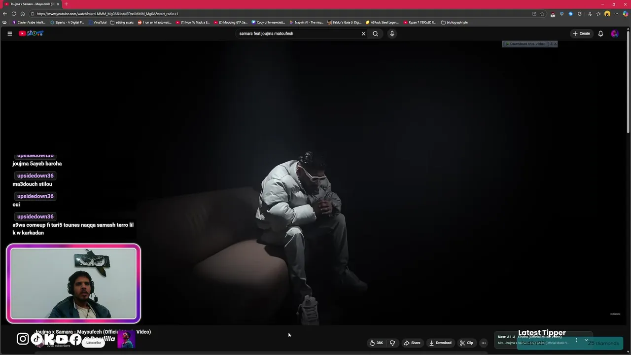Viewport: 631px width, 355px height.
Task: Open the Create button menu
Action: [581, 34]
